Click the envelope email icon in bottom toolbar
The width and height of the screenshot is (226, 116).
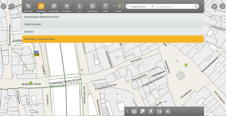(x=134, y=111)
